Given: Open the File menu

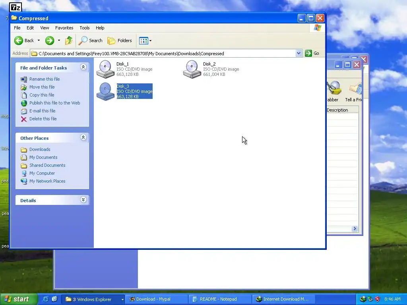Looking at the screenshot, I should [x=17, y=28].
